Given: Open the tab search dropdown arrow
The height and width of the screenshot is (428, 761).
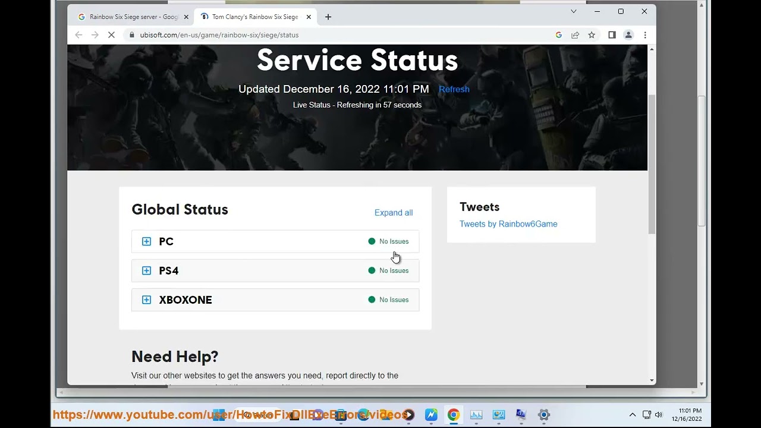Looking at the screenshot, I should (x=574, y=11).
